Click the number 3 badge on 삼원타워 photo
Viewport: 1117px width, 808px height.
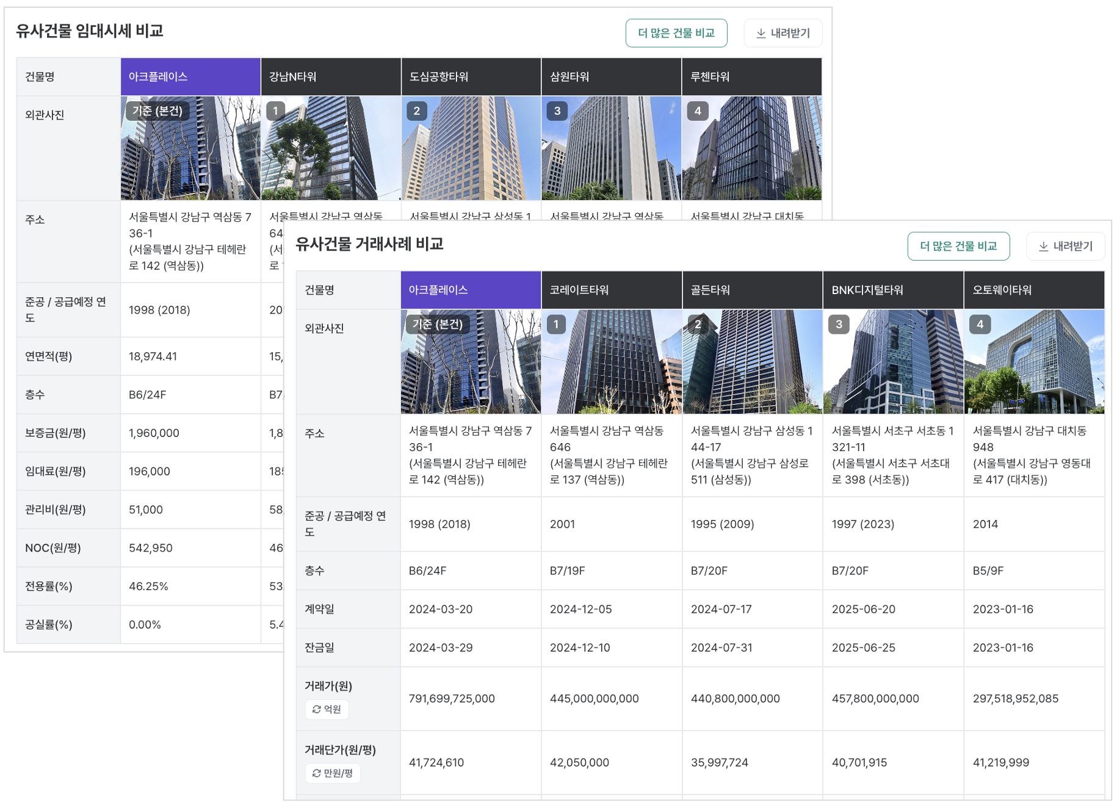(x=557, y=111)
